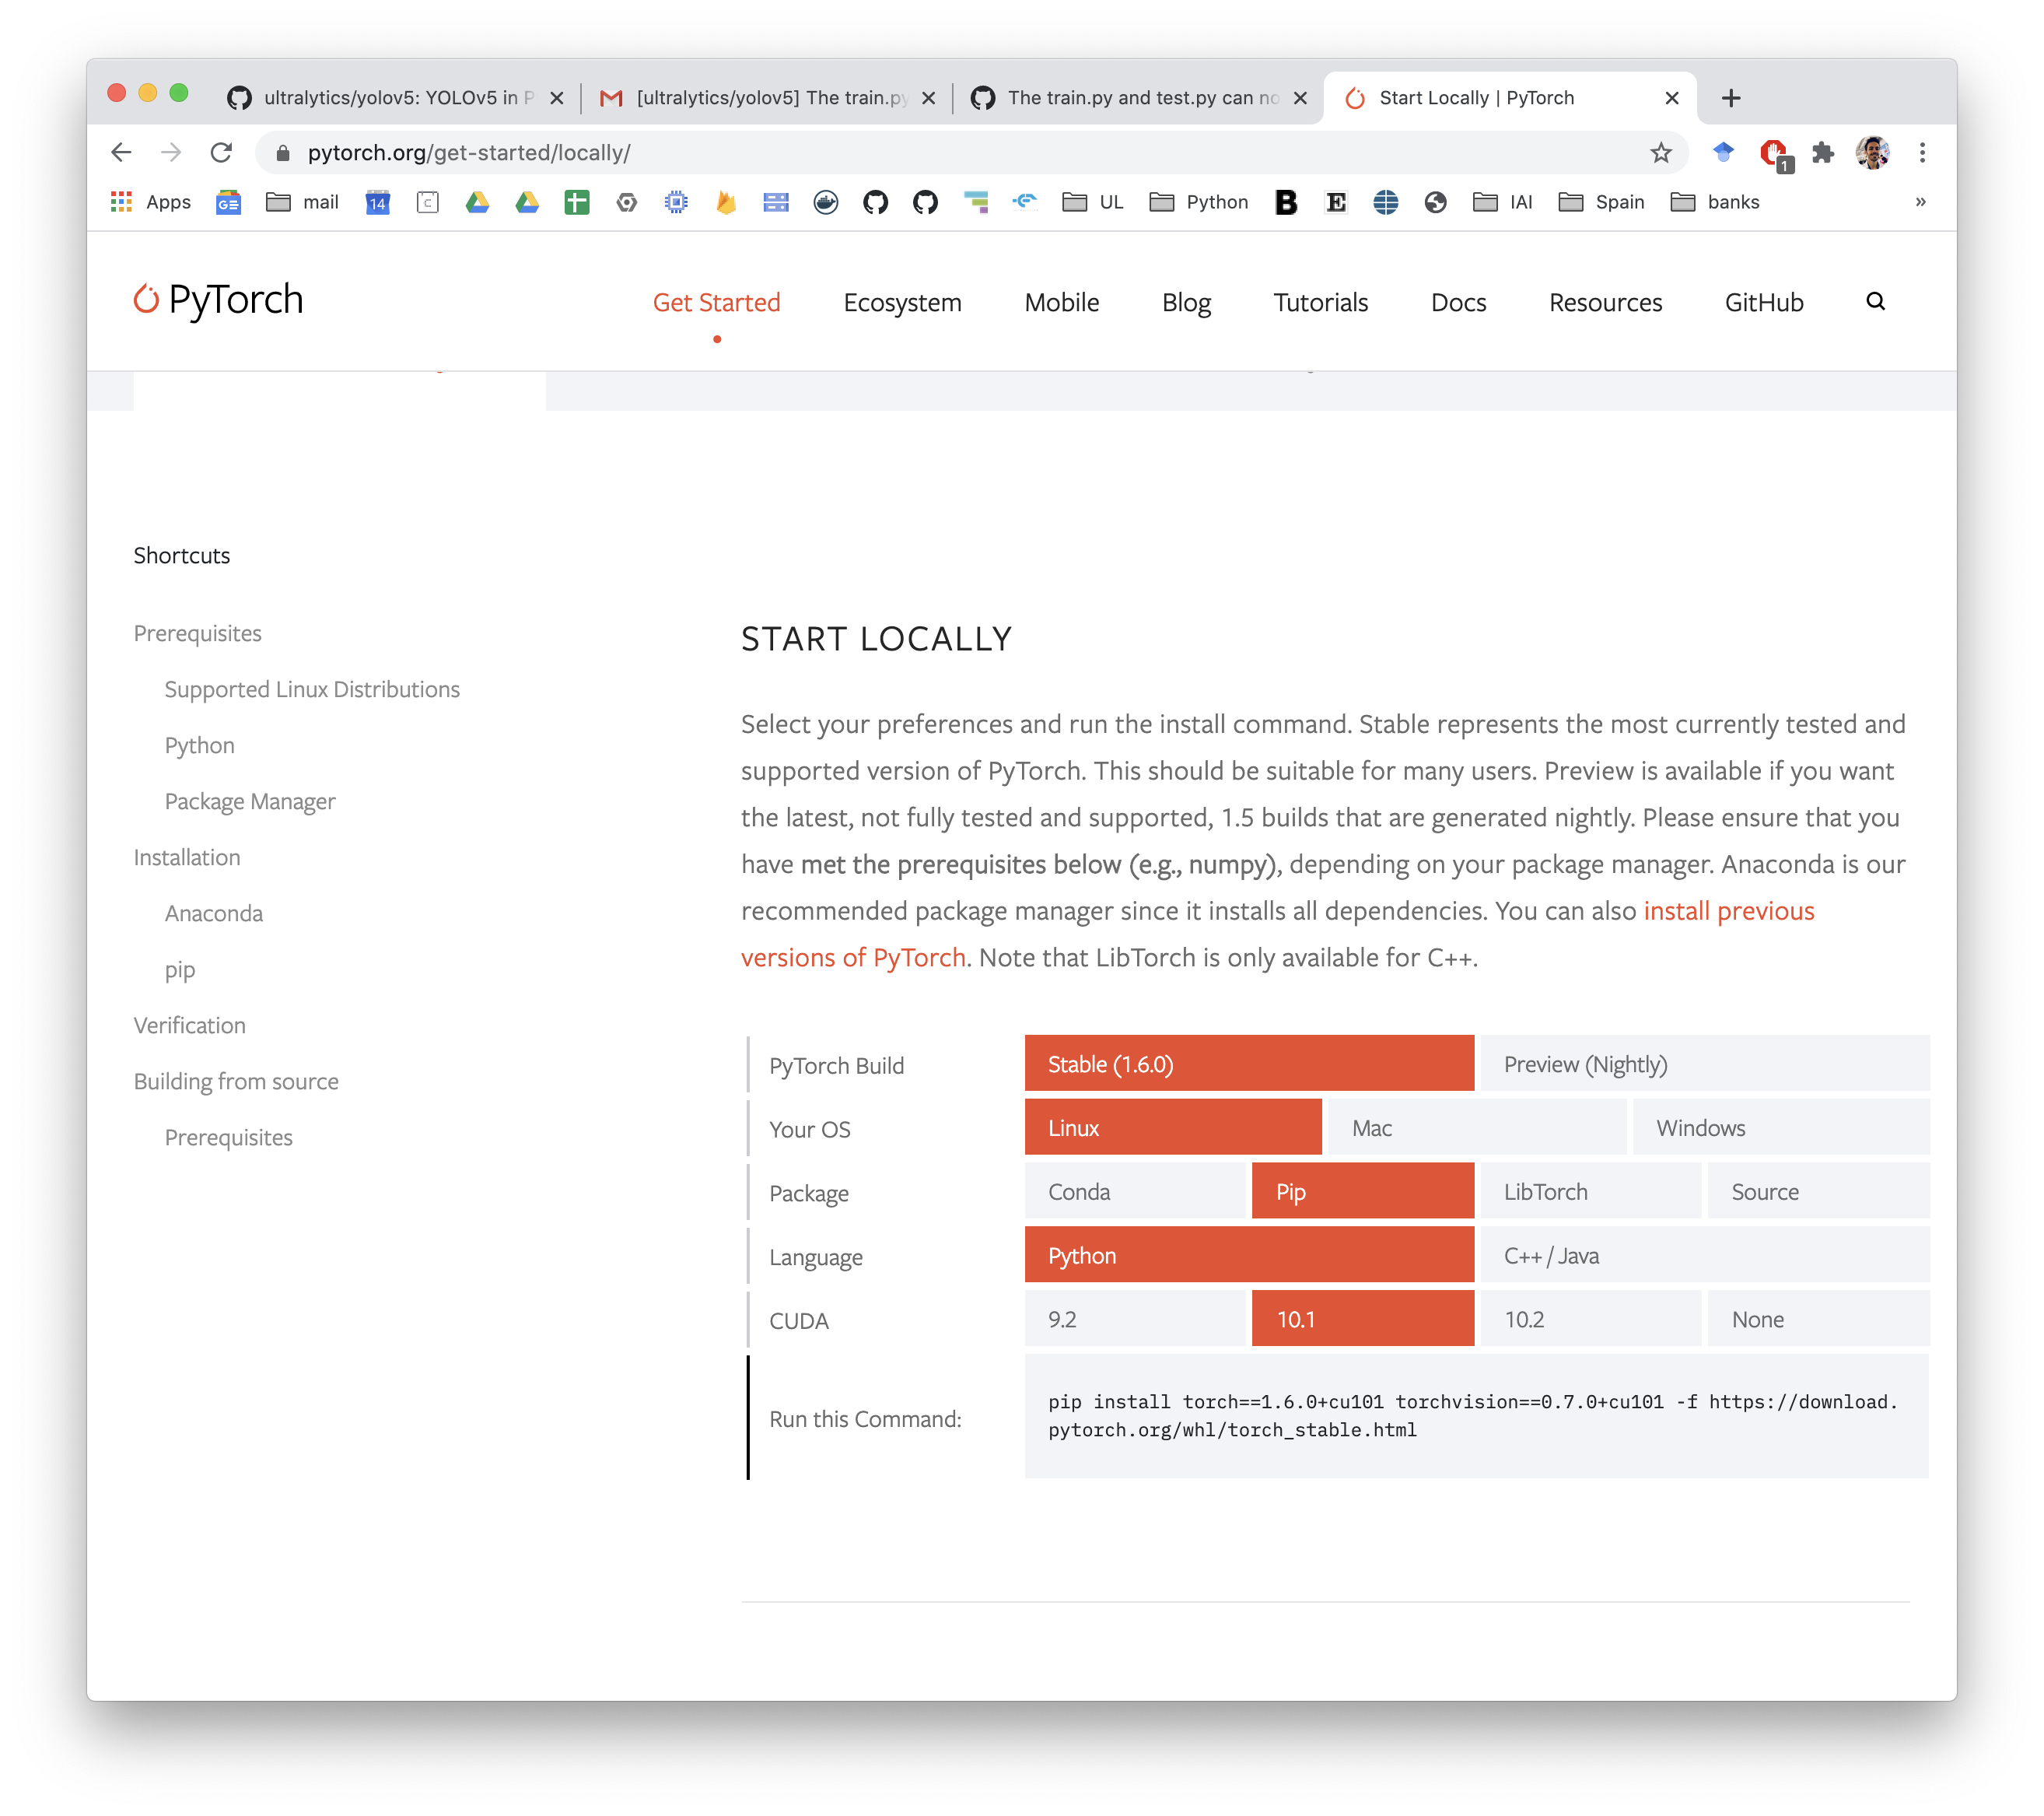This screenshot has height=1816, width=2044.
Task: Open the Firebase flame bookmark icon
Action: [x=726, y=202]
